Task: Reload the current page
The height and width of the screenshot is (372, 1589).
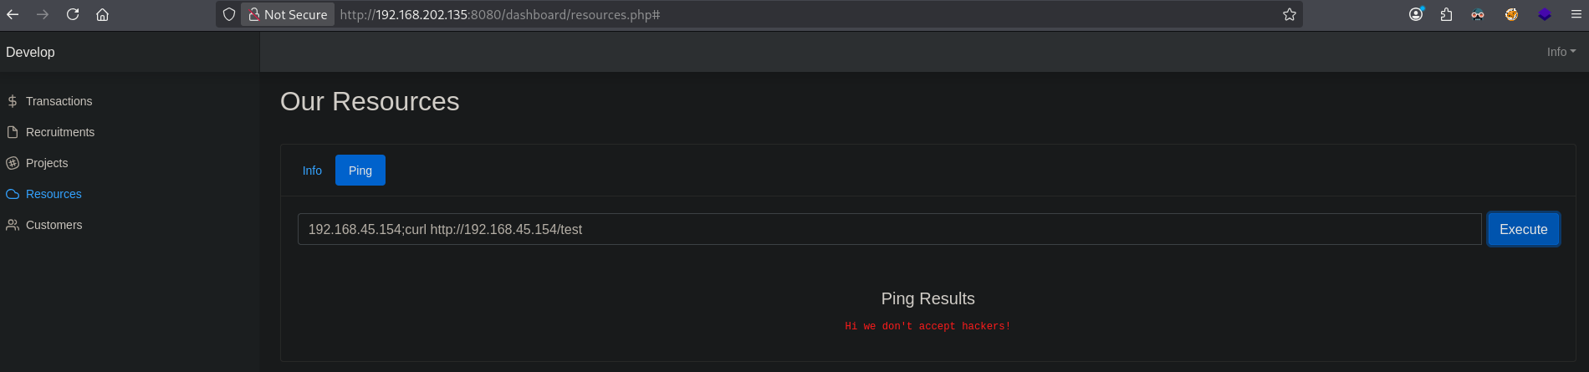Action: click(x=73, y=14)
